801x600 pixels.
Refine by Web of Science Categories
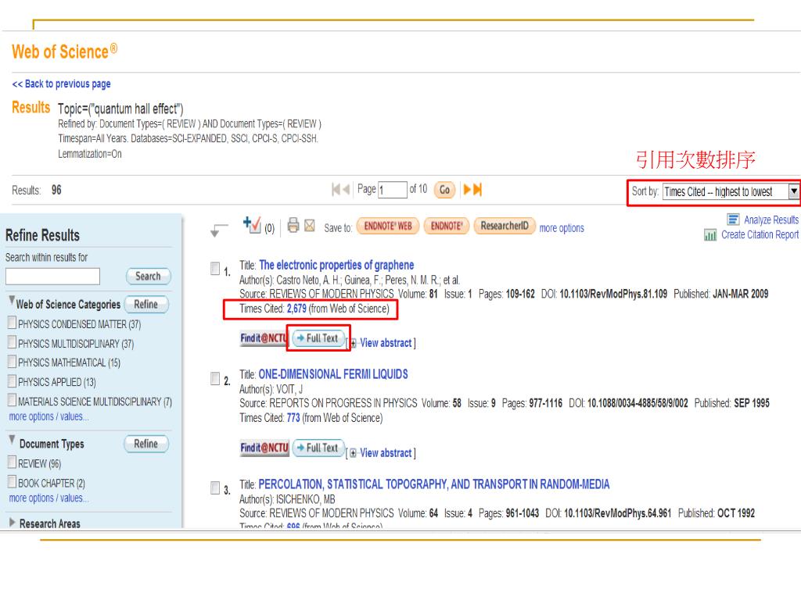pyautogui.click(x=146, y=305)
